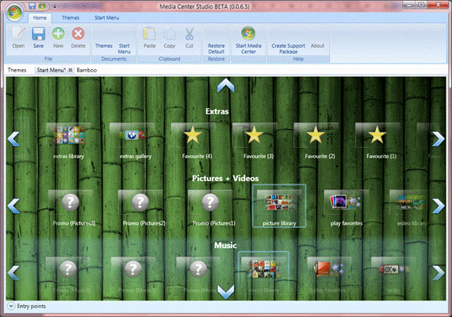The image size is (452, 317).
Task: Open the Themes document tab
Action: click(x=17, y=70)
